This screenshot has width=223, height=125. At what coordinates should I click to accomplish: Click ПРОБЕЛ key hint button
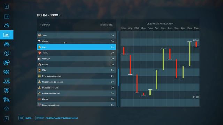40,118
